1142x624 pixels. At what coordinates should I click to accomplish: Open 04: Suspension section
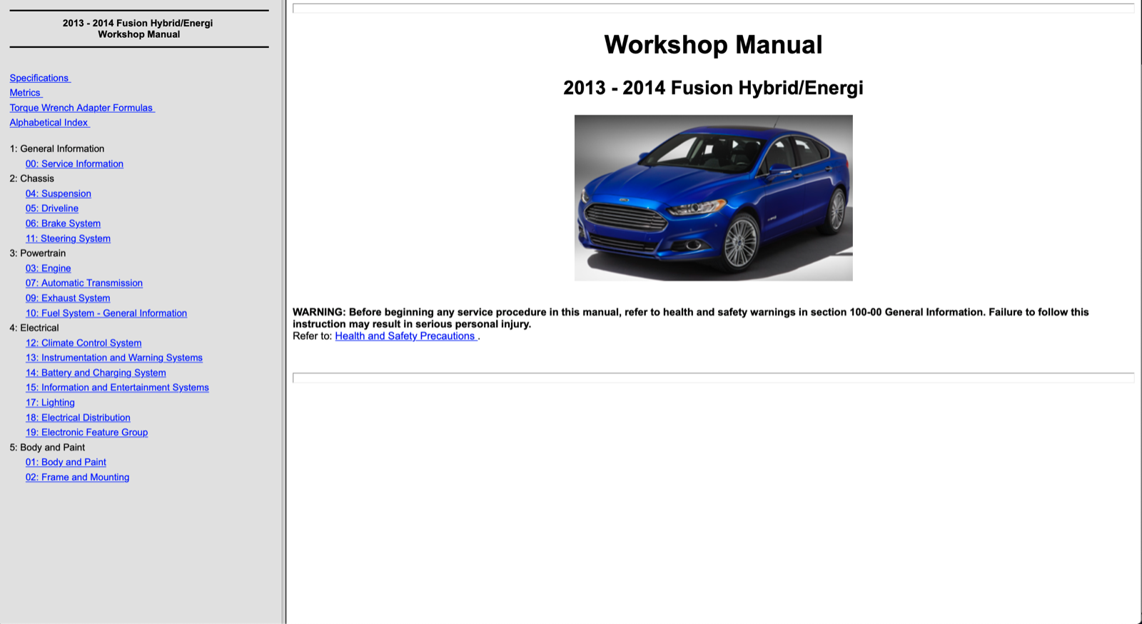tap(58, 193)
